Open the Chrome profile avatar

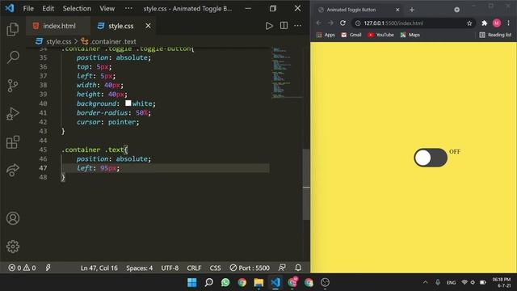pyautogui.click(x=497, y=23)
